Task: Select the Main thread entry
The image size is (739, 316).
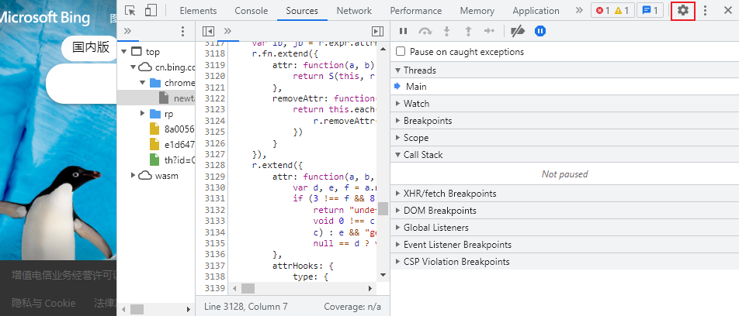Action: click(415, 87)
